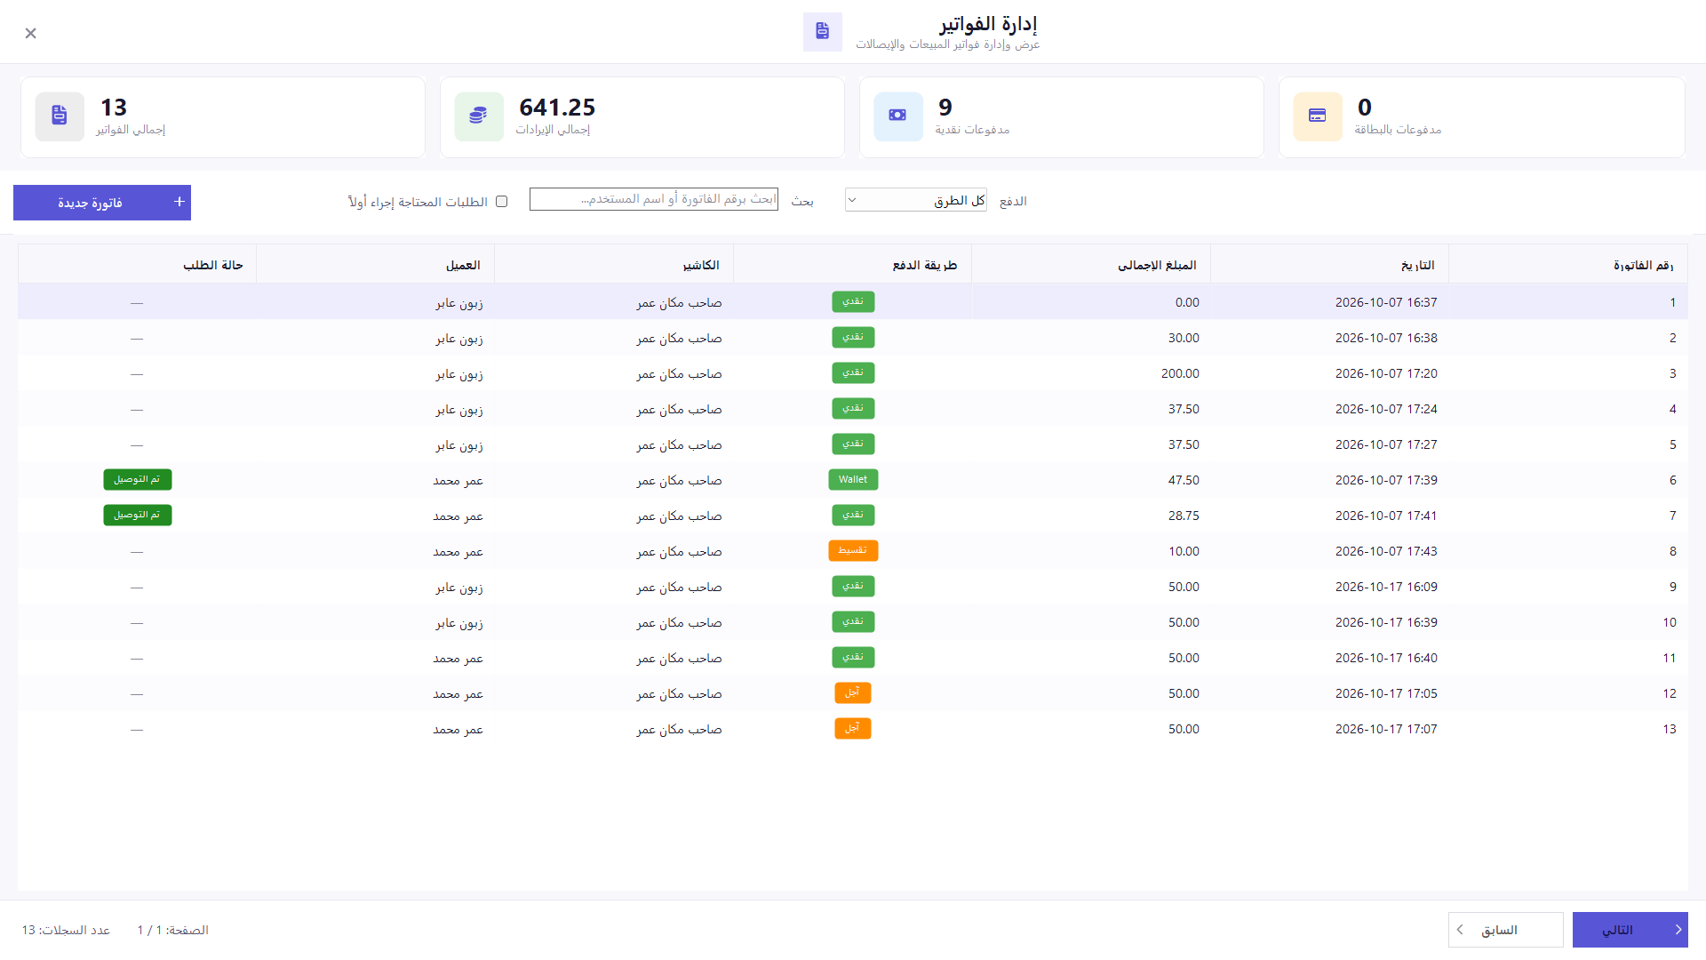Image resolution: width=1706 pixels, height=960 pixels.
Task: Click the card payments credit card icon
Action: [x=1317, y=116]
